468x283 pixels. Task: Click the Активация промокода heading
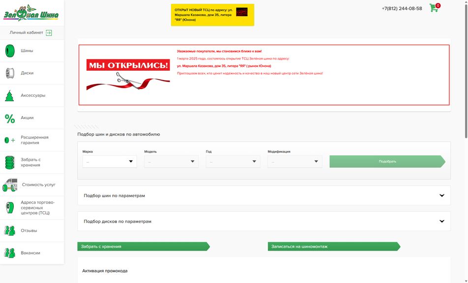[105, 271]
